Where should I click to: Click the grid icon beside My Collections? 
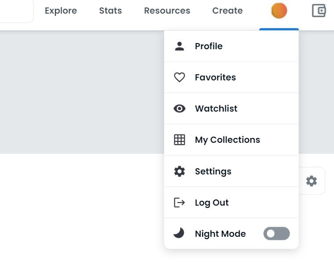[179, 140]
